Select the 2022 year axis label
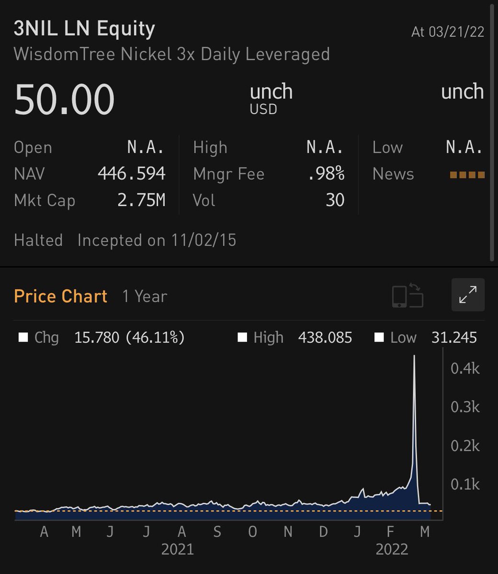The image size is (498, 574). click(x=392, y=549)
